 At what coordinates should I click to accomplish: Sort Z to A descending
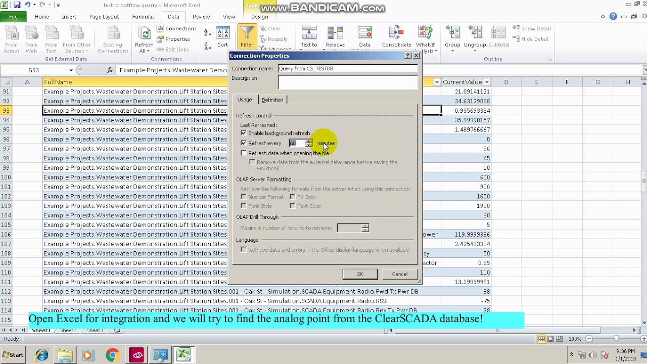(x=208, y=45)
